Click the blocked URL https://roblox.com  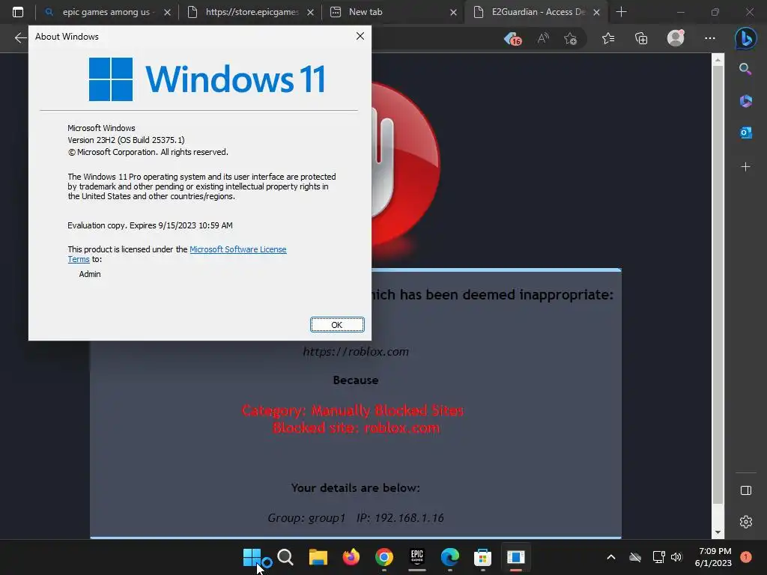(x=356, y=352)
